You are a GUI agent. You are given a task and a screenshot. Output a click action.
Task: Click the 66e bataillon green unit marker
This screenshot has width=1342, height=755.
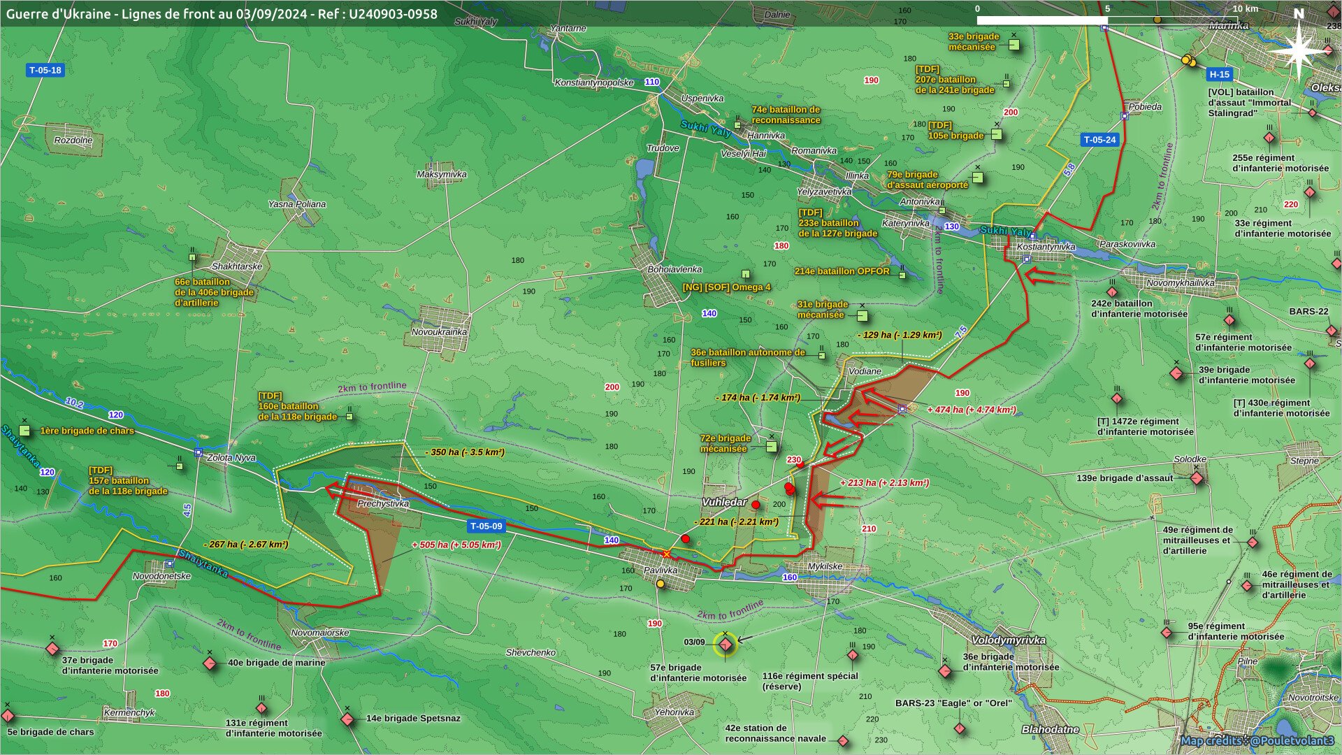[x=192, y=257]
